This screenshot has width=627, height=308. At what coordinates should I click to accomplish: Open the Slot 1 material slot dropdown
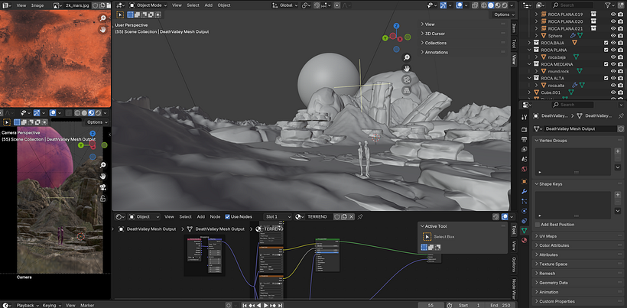(278, 216)
